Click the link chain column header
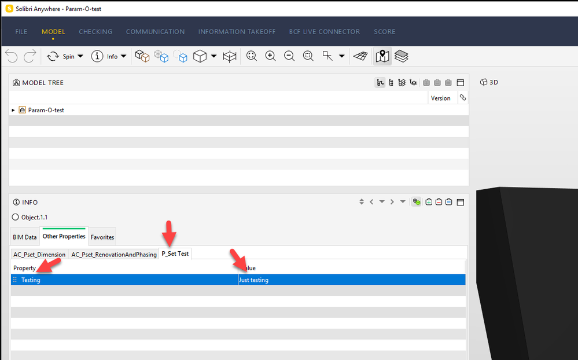 463,98
